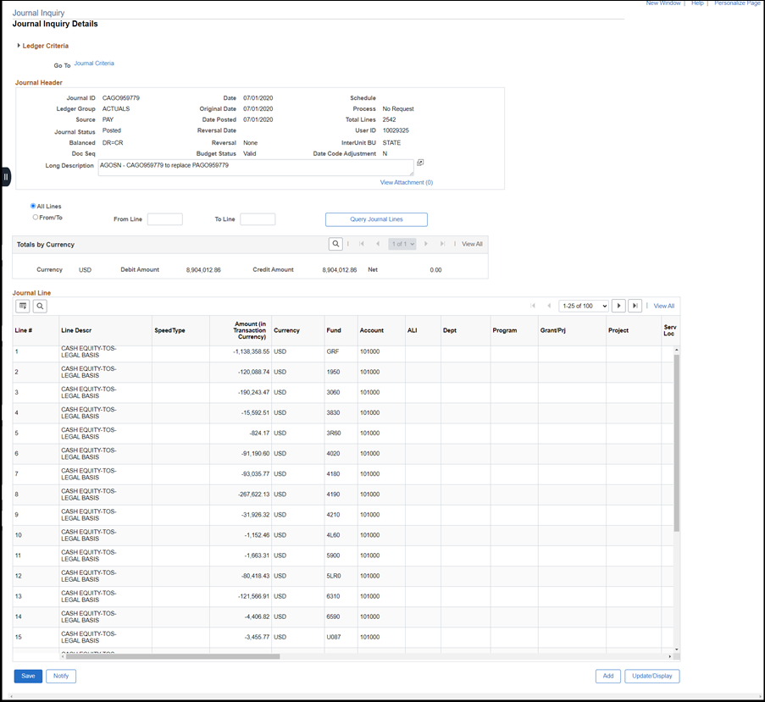Viewport: 765px width, 702px height.
Task: Click the Save button
Action: tap(28, 676)
